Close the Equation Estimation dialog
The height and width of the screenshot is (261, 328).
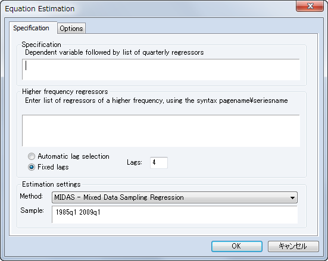point(310,6)
